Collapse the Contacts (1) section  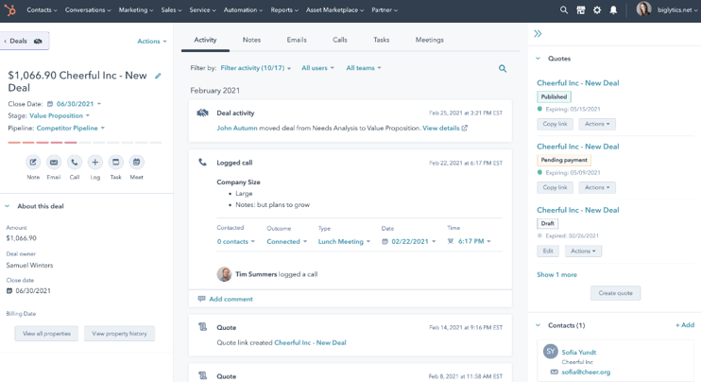[539, 325]
